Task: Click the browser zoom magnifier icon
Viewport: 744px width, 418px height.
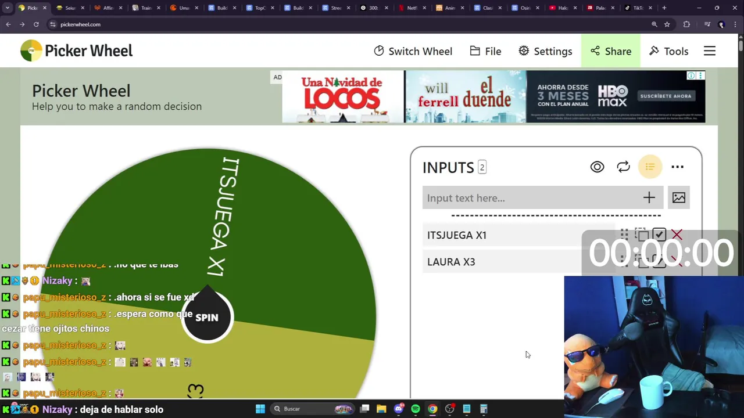Action: [x=654, y=24]
